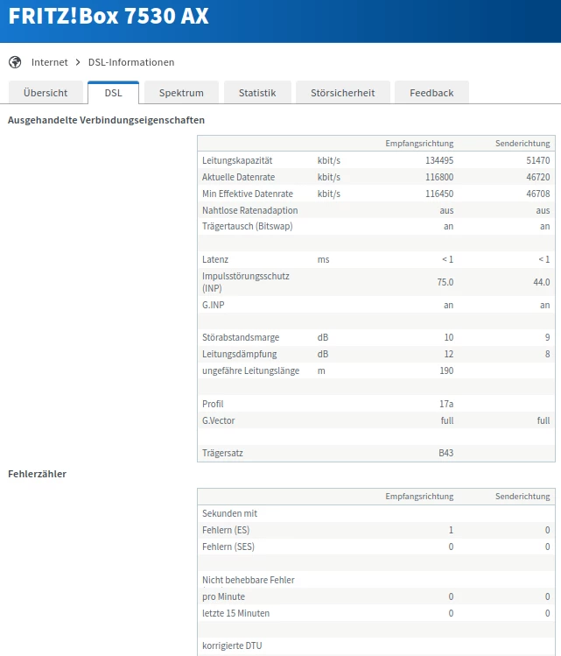Select Min Effektive Datenrate value 46708
561x656 pixels.
(538, 194)
